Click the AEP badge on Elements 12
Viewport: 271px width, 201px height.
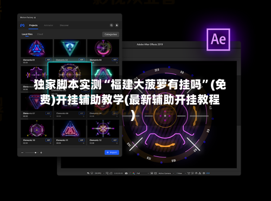pos(115,140)
